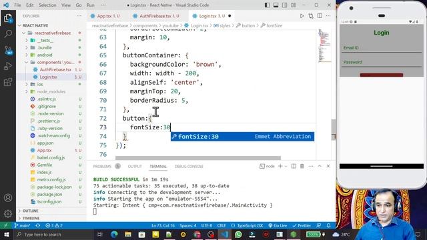Open changes compare icon in editor toolbar
The height and width of the screenshot is (240, 427).
tap(311, 16)
